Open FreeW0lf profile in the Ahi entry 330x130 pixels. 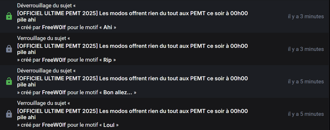point(54,27)
